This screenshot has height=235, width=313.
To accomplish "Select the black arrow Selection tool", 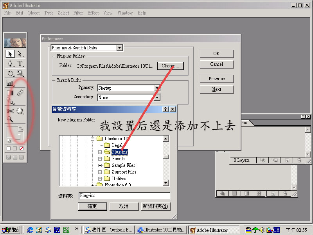I will (x=10, y=54).
